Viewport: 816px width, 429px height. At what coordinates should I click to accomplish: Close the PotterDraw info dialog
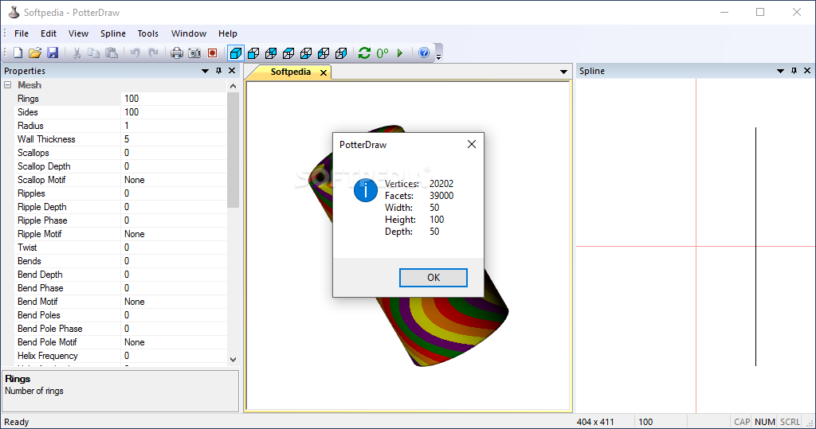472,144
